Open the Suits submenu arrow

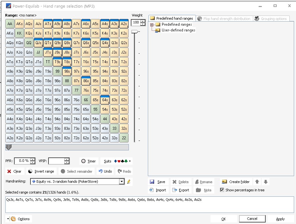tap(130, 161)
